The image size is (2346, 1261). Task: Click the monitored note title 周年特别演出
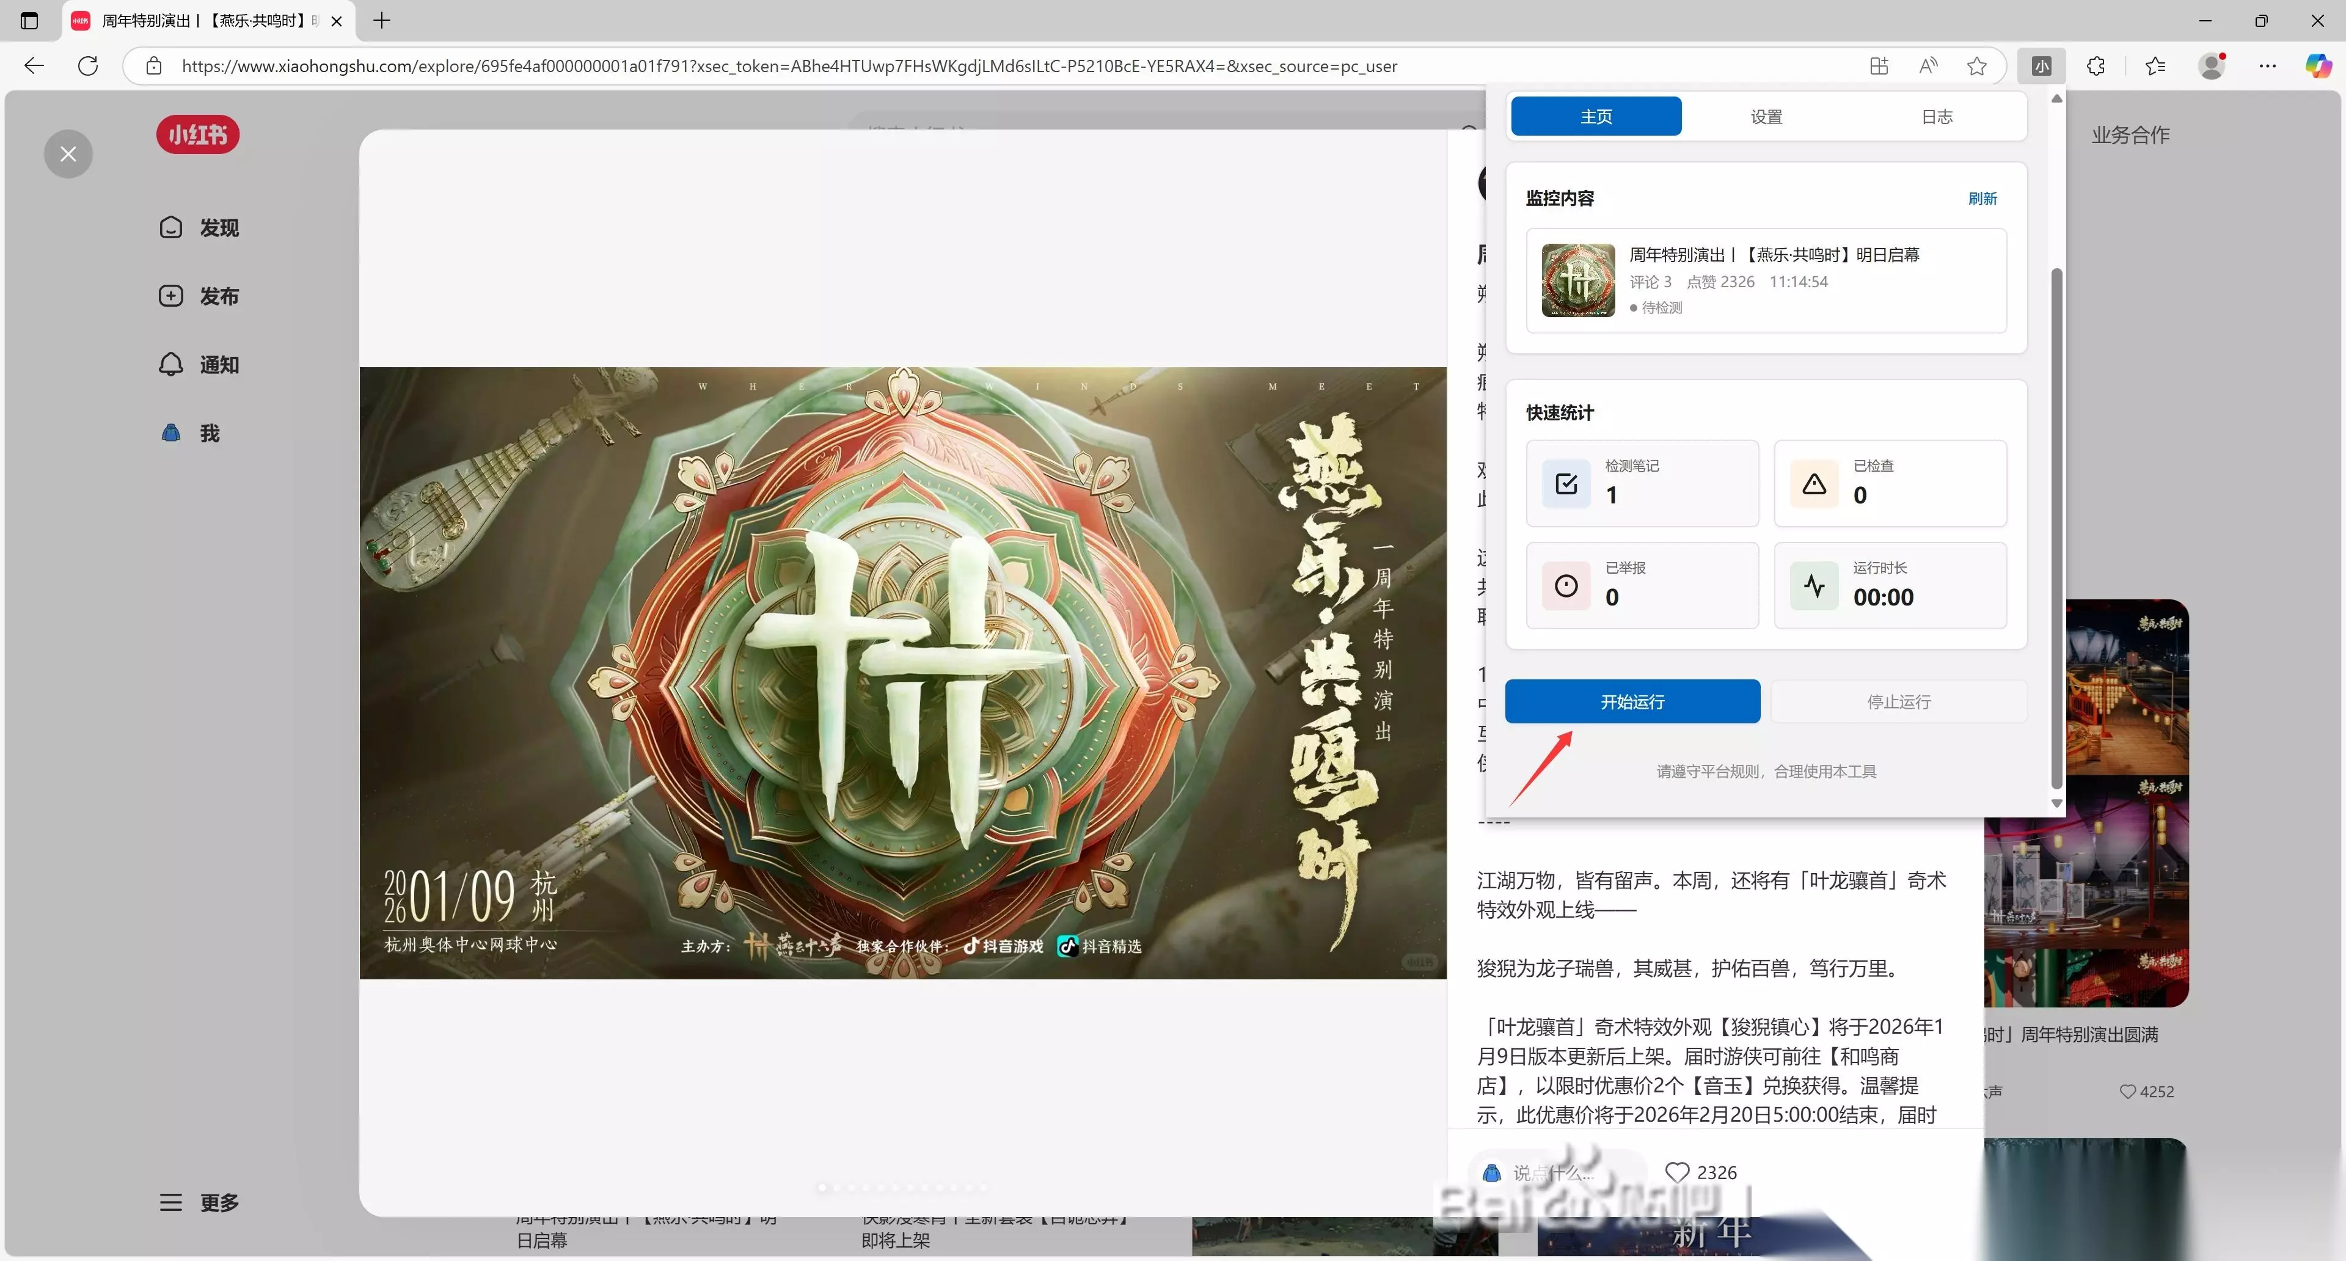tap(1774, 255)
